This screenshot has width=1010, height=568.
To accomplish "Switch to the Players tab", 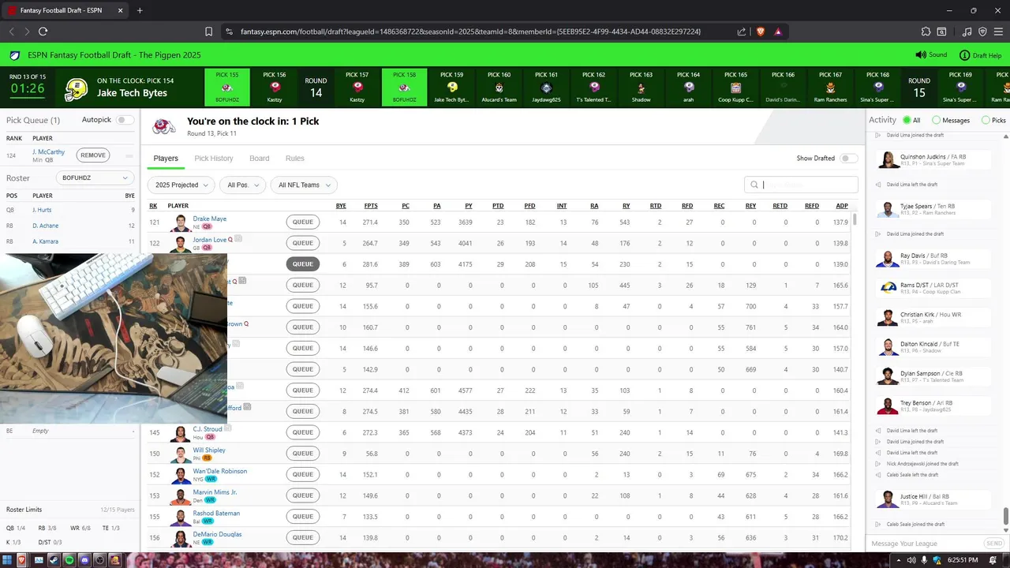I will coord(166,159).
